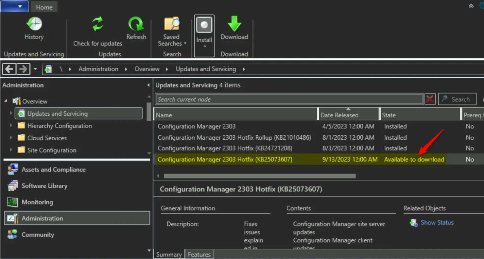
Task: Collapse the Administration navigation pane
Action: click(148, 85)
